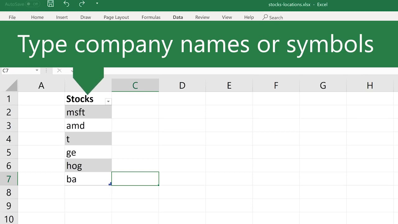Viewport: 398px width, 224px height.
Task: Open Customize Quick Access Toolbar dropdown
Action: pyautogui.click(x=97, y=3)
